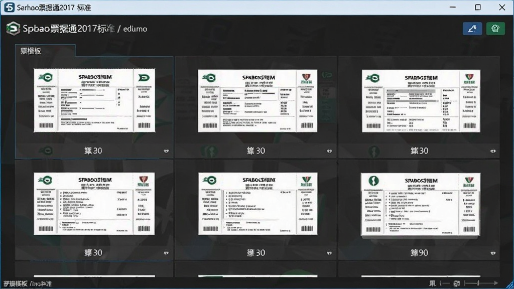Click the 第30 label of top-left card
Viewport: 514px width, 289px height.
(93, 151)
